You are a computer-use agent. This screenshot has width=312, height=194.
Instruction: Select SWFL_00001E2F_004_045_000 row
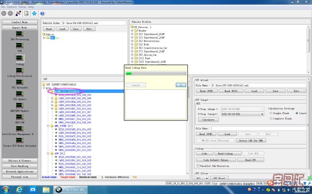point(75,122)
